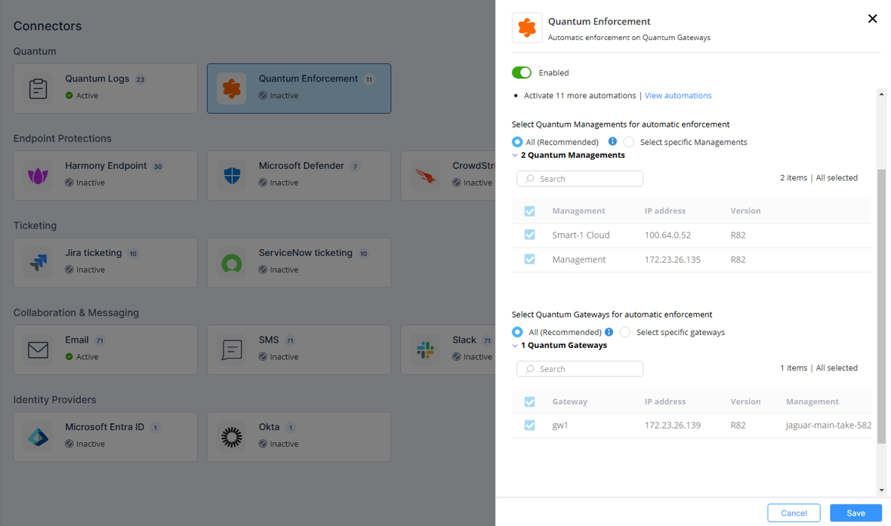Click the jaguar-main-take-582 management cell
Screen dimensions: 891x526
[828, 425]
